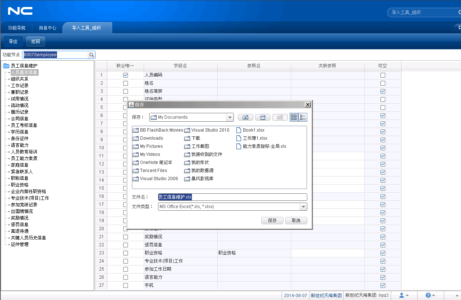Toggle 可空 checkbox for 姓名简拼 row
This screenshot has width=461, height=300.
click(x=383, y=91)
